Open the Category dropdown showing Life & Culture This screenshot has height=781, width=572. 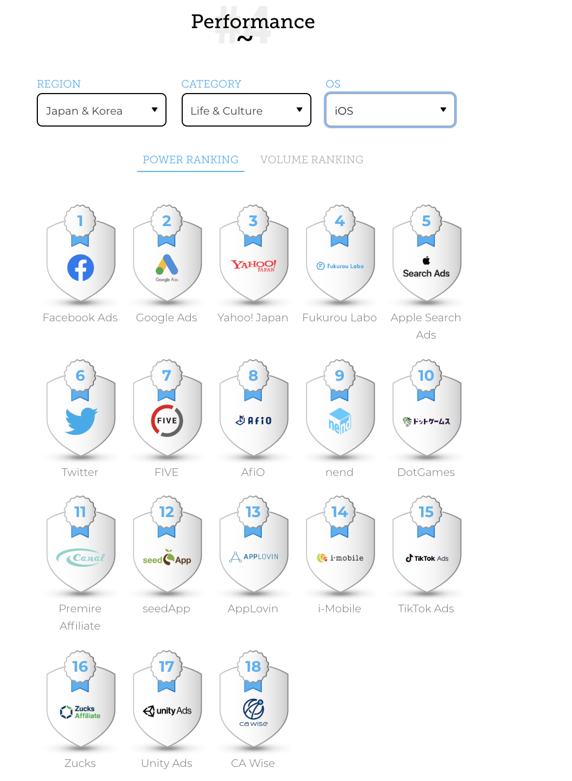click(247, 110)
